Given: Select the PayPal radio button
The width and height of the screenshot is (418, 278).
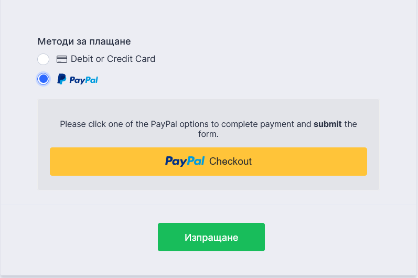Looking at the screenshot, I should coord(44,79).
